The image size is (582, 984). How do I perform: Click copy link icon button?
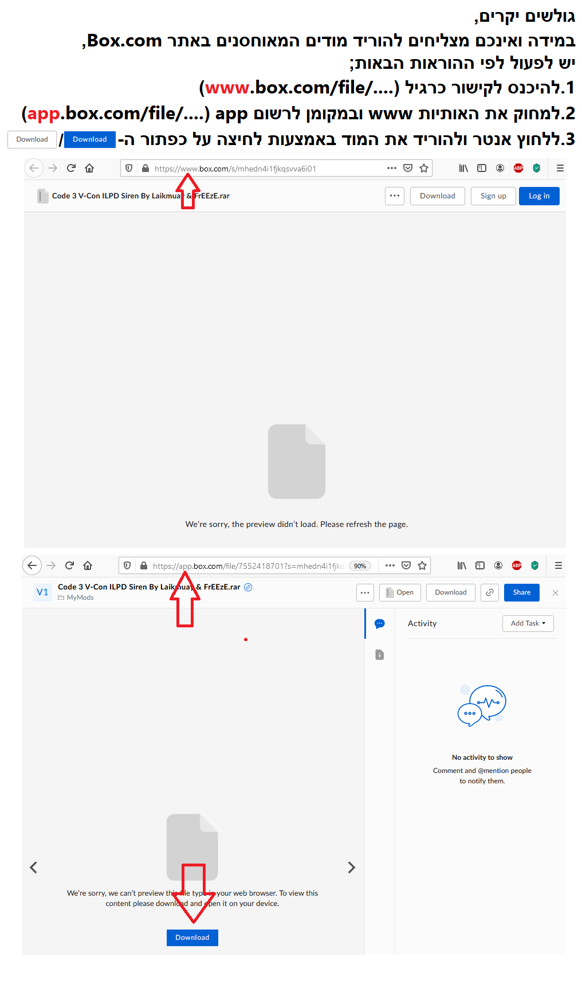click(x=490, y=592)
